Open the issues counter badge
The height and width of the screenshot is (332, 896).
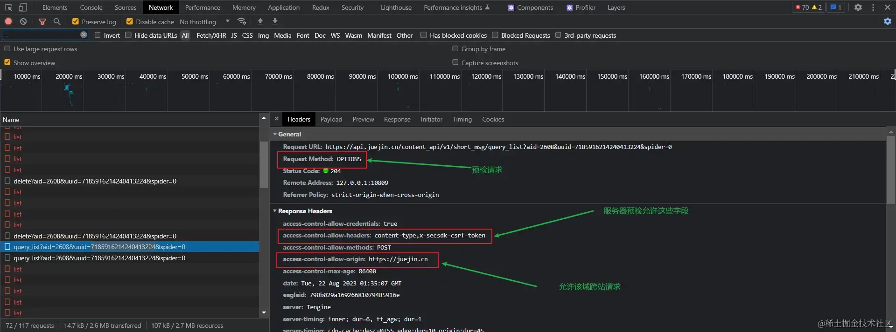(x=836, y=7)
